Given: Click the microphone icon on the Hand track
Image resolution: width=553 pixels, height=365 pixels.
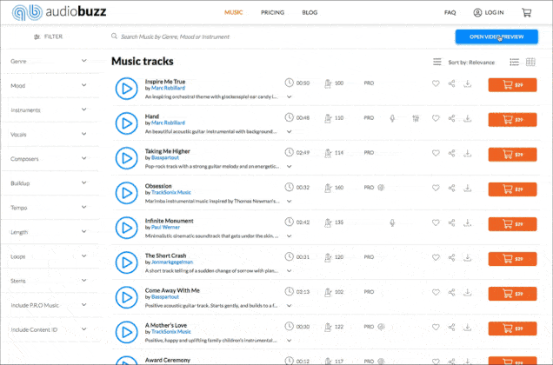Looking at the screenshot, I should click(393, 118).
